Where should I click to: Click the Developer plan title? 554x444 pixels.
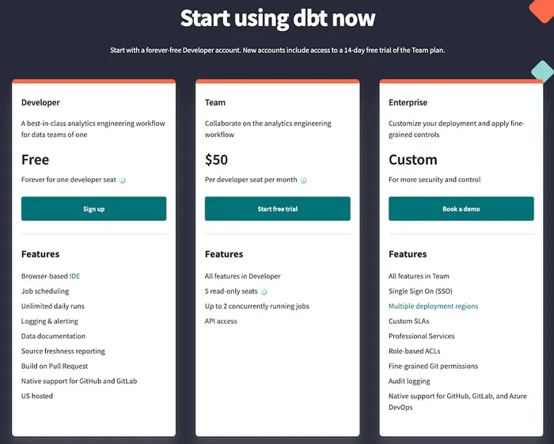pos(40,103)
